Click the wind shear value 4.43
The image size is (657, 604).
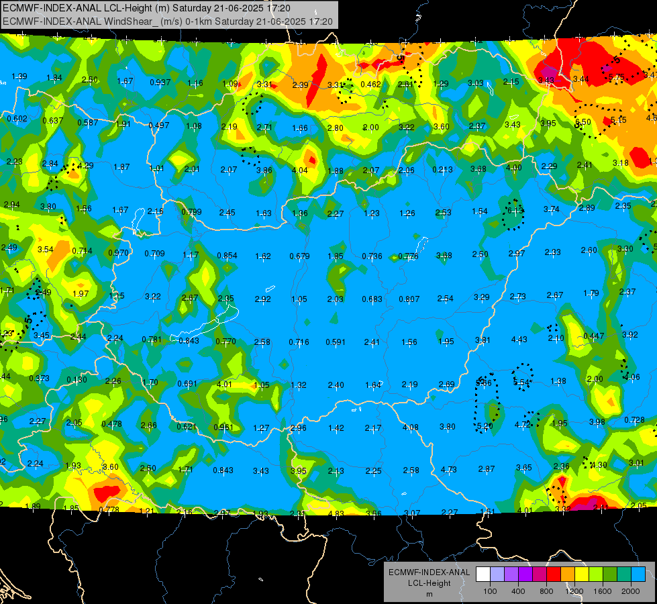tap(519, 339)
